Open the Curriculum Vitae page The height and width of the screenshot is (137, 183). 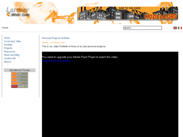coord(12,41)
